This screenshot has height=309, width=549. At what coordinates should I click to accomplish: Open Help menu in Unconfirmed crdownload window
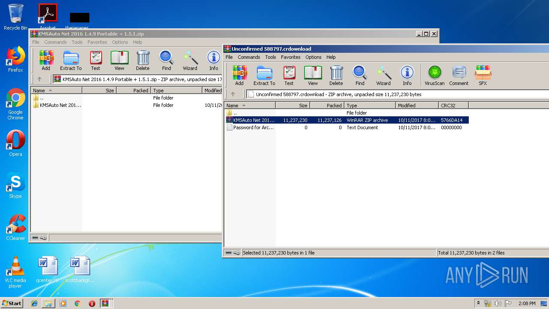pyautogui.click(x=331, y=57)
